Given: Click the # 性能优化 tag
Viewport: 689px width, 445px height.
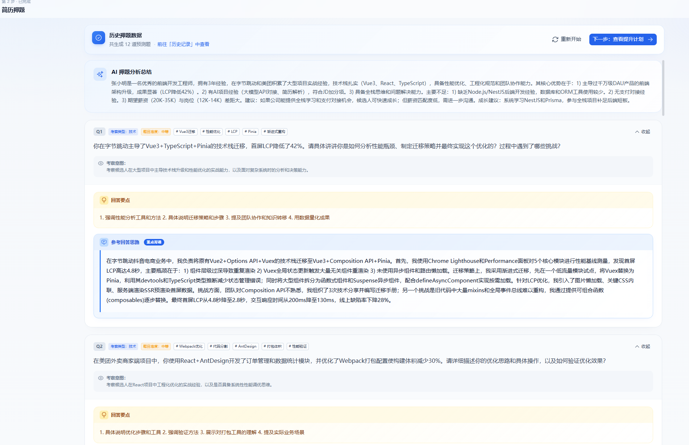Looking at the screenshot, I should [211, 132].
